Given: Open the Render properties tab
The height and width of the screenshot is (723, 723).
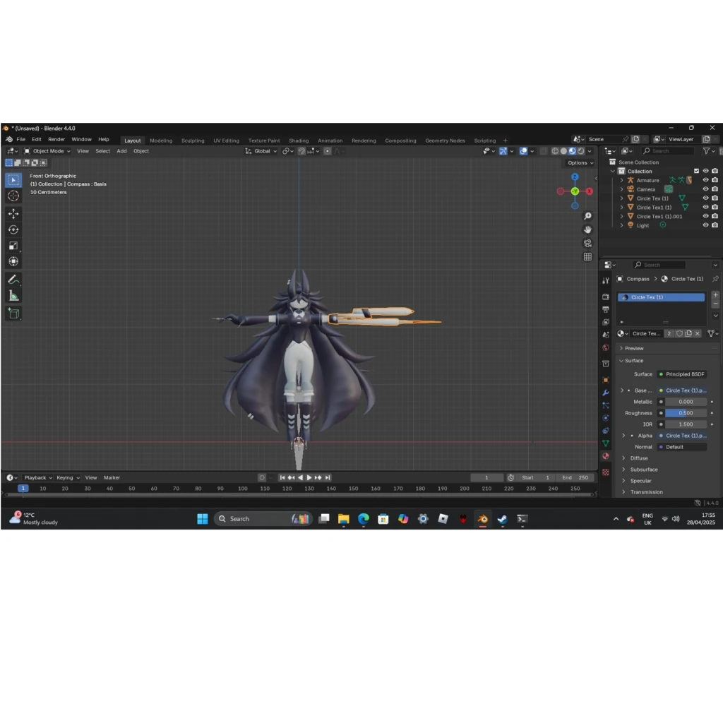Looking at the screenshot, I should 605,297.
